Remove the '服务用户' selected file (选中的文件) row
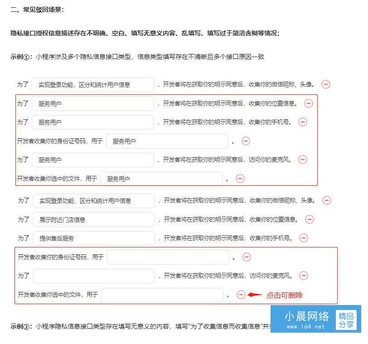368x344 pixels. (240, 179)
